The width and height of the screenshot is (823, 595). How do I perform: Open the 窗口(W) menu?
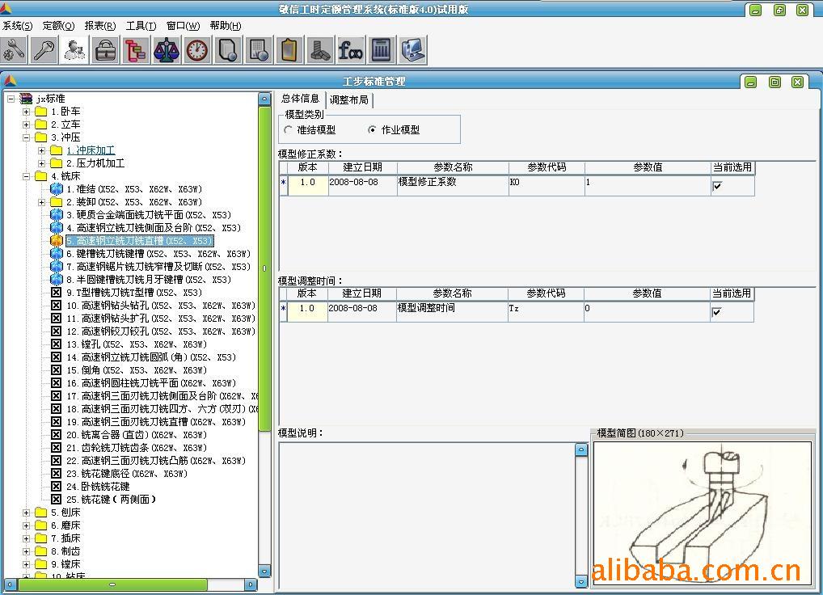184,26
